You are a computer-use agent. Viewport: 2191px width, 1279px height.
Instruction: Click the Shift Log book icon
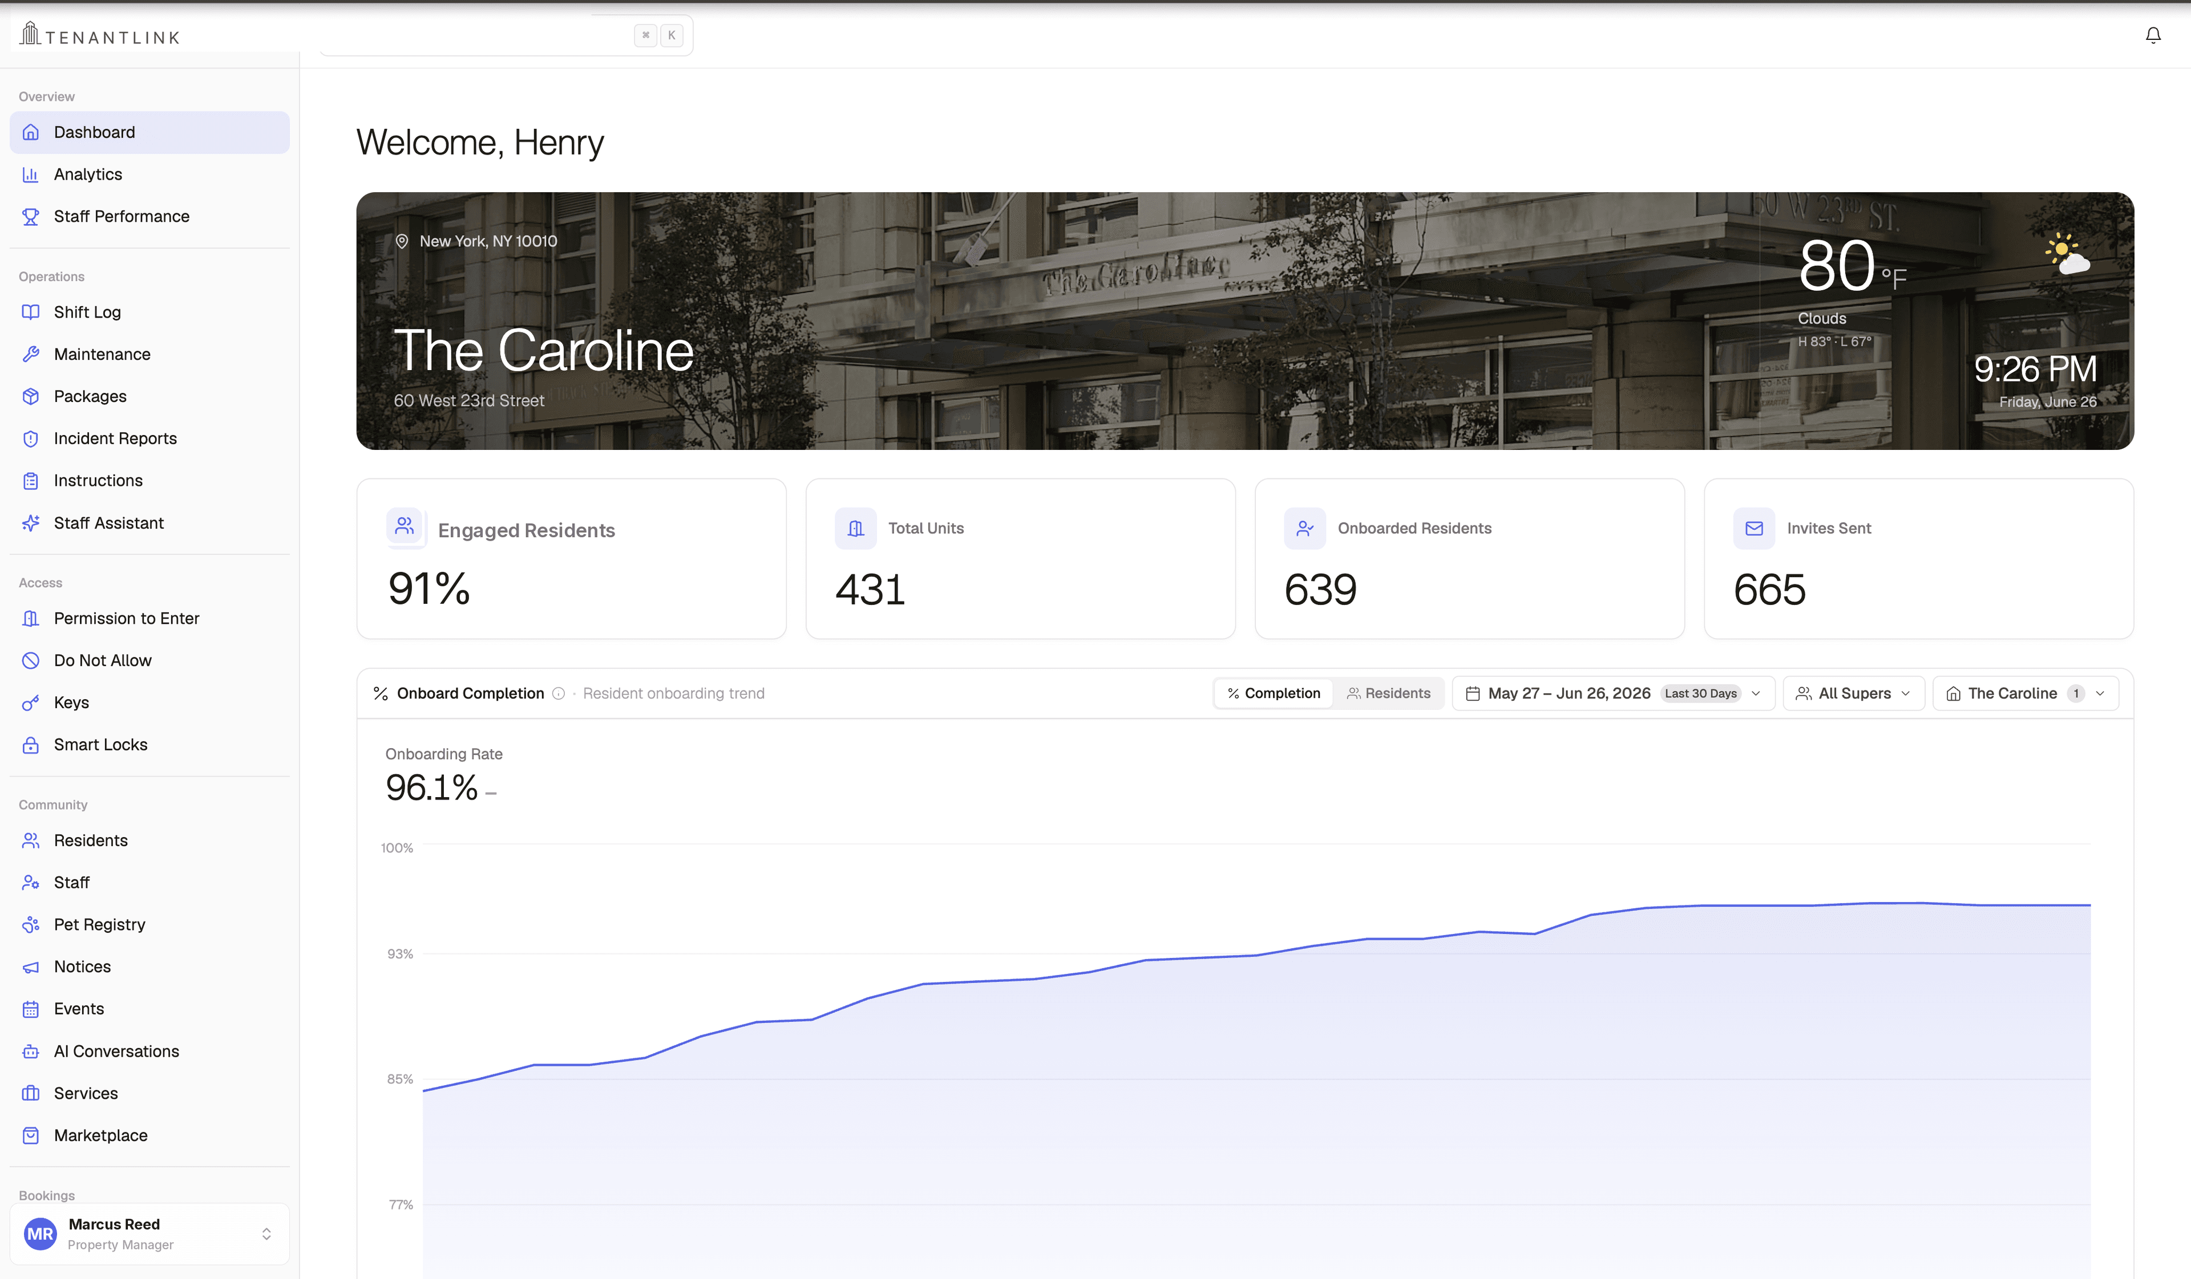coord(30,312)
